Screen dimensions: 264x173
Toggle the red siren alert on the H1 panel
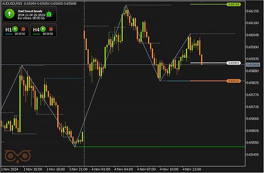23,29
